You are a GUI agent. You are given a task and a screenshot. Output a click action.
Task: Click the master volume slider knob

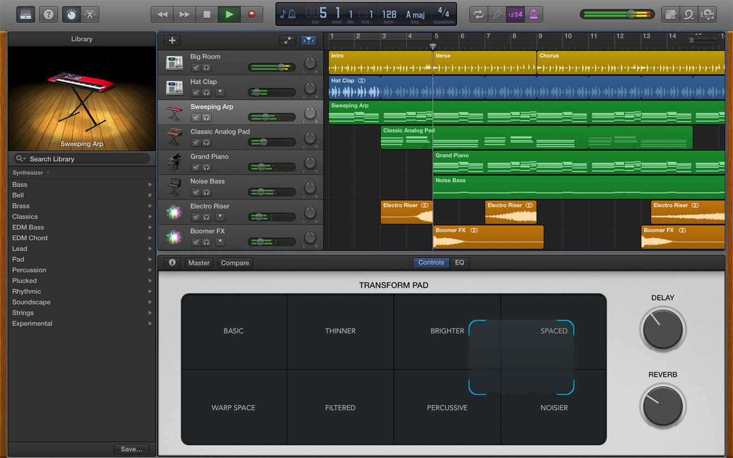point(631,14)
